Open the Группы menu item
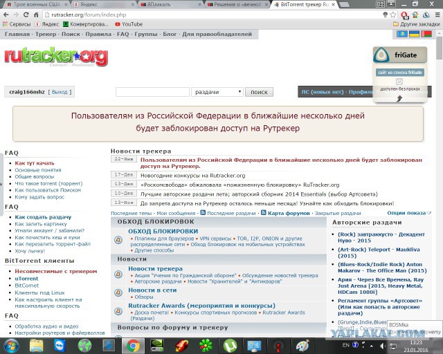443x354 pixels. (146, 34)
